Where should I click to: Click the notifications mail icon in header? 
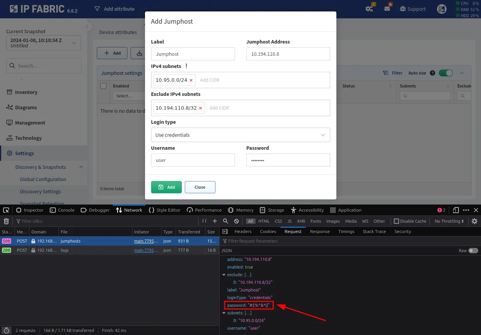coord(387,9)
